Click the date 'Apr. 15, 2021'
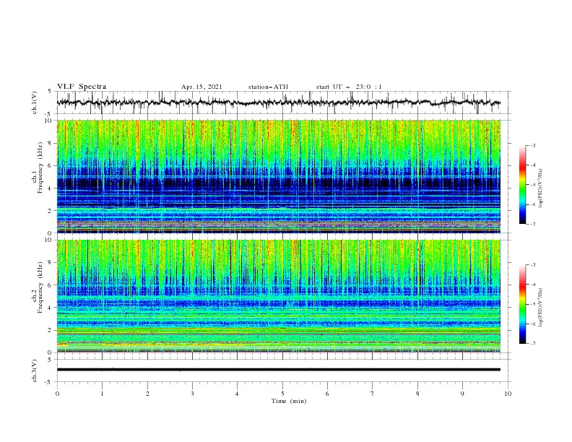 coord(201,87)
